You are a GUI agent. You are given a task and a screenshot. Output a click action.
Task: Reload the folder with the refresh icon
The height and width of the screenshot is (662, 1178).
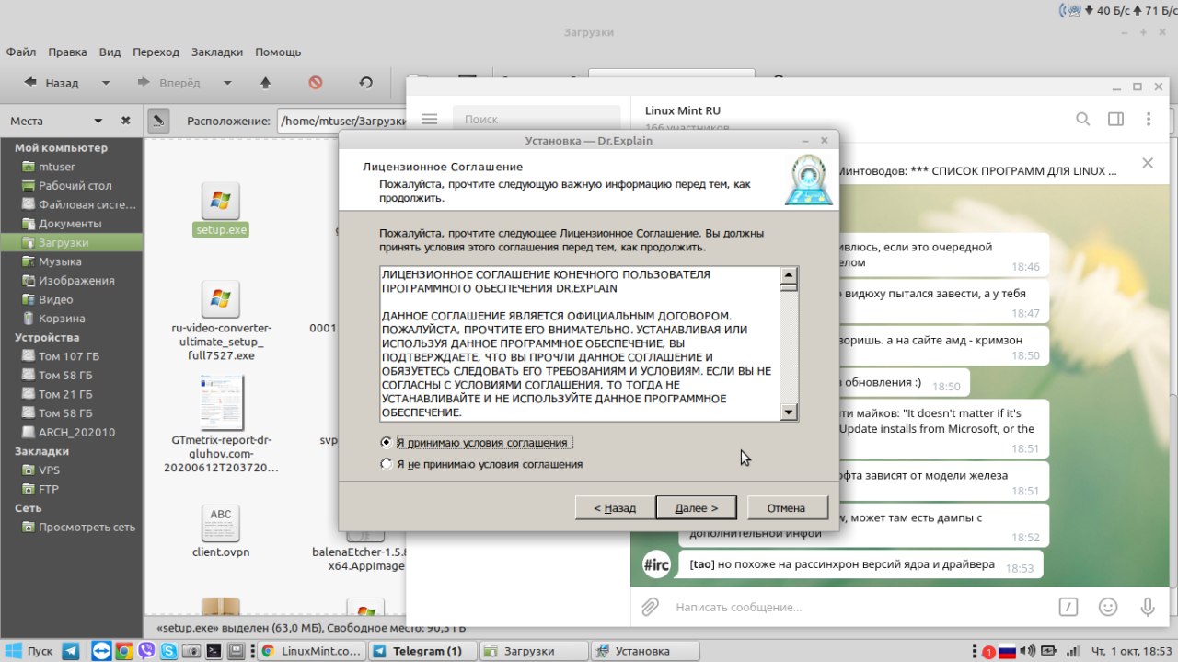click(366, 83)
